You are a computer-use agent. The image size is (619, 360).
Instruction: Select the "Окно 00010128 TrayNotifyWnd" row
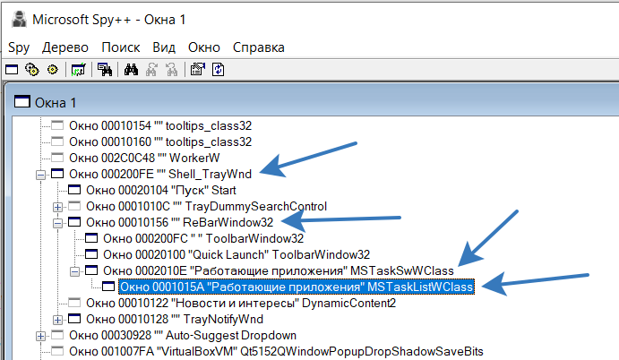(x=175, y=319)
